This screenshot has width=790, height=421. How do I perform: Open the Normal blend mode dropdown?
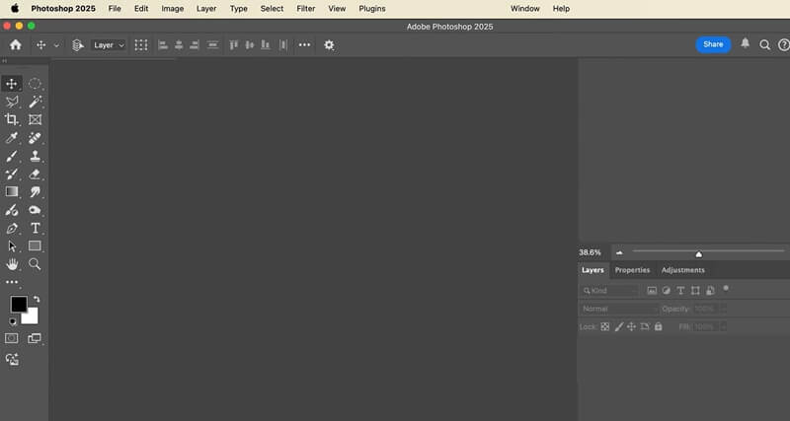(x=618, y=309)
